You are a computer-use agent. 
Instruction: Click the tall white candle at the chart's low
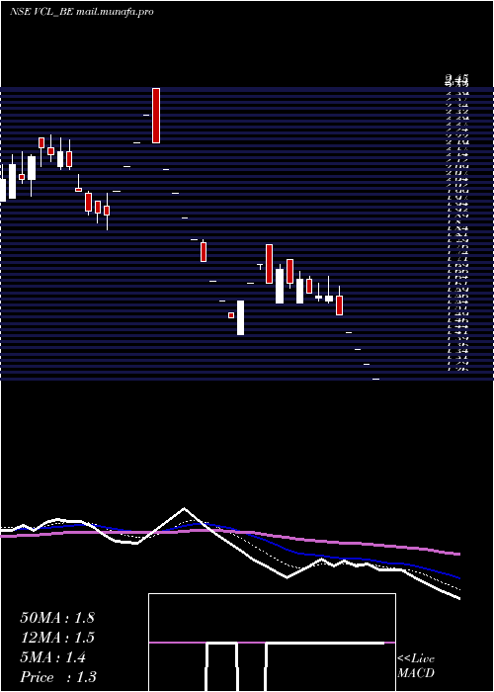tap(240, 317)
